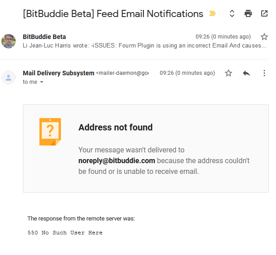This screenshot has width=276, height=255.
Task: Click the BitBuddie Beta sender name
Action: pos(44,37)
